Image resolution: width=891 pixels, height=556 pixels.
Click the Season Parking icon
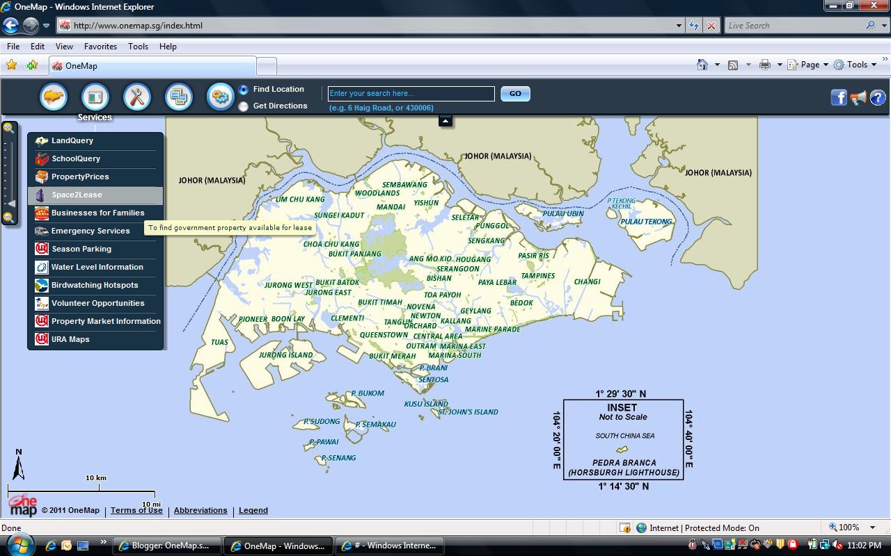tap(42, 249)
